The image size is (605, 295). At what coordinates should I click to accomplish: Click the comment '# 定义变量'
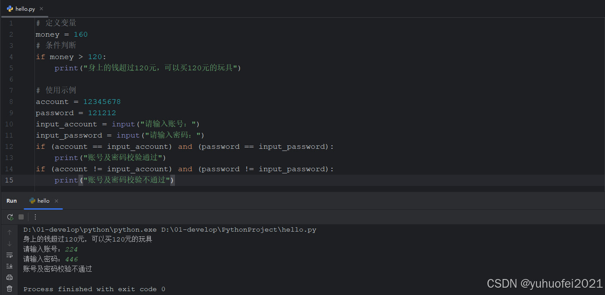pos(56,23)
